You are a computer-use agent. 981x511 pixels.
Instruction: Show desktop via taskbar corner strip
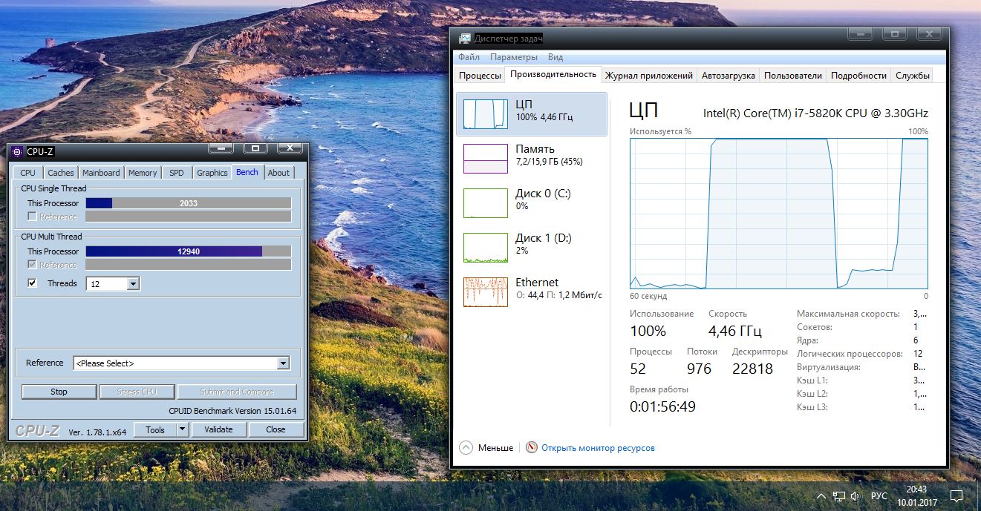coord(979,495)
